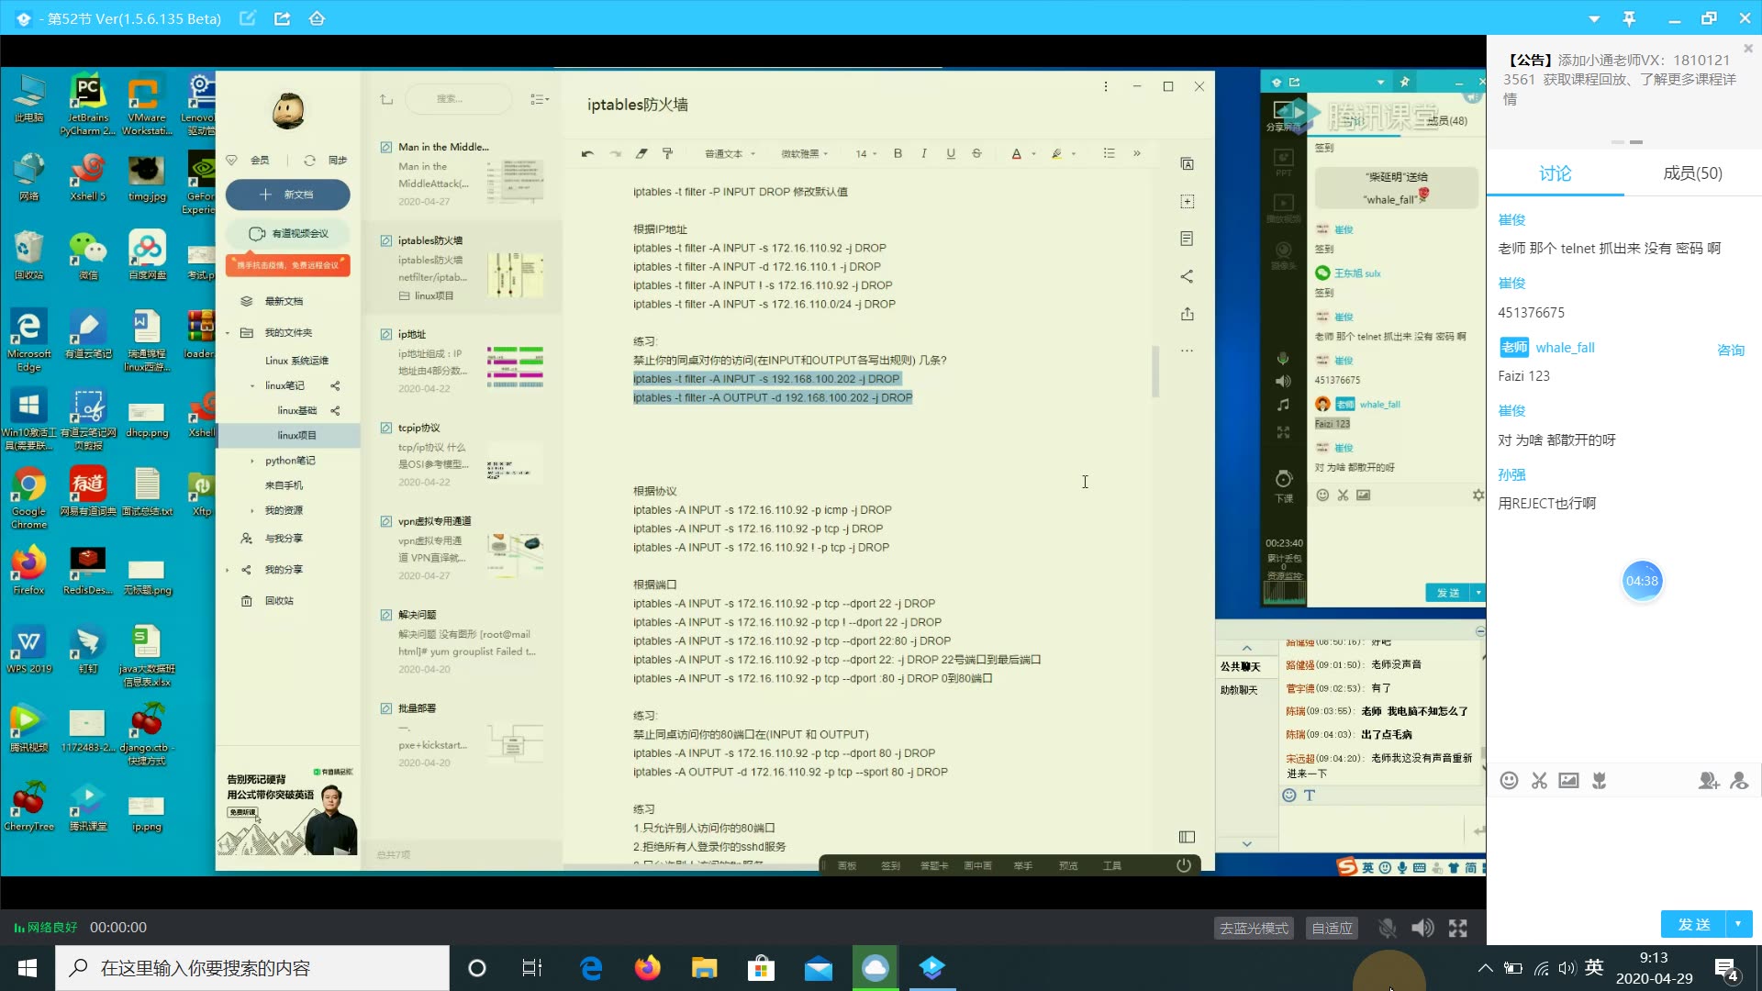Open the title bar dropdown menu arrow
The height and width of the screenshot is (991, 1762).
click(1594, 18)
